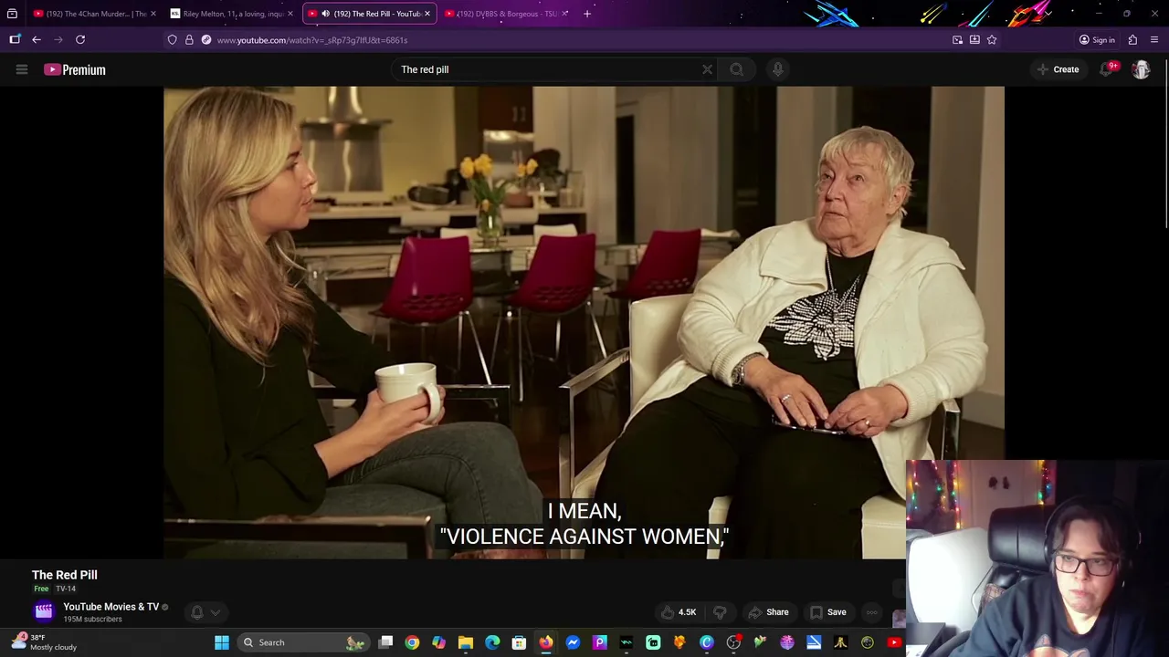Click the taskbar Search box

tap(303, 642)
